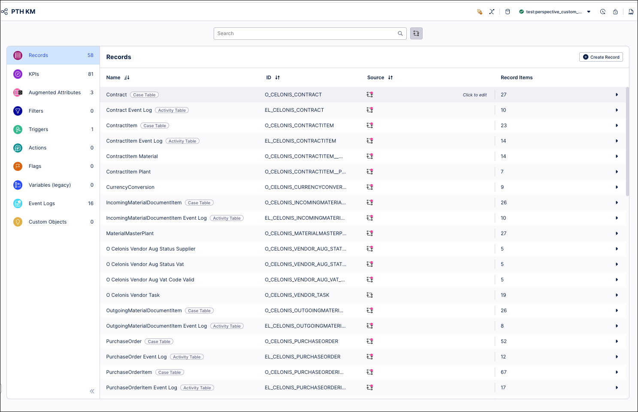638x412 pixels.
Task: Collapse the sidebar with double chevron
Action: [92, 391]
